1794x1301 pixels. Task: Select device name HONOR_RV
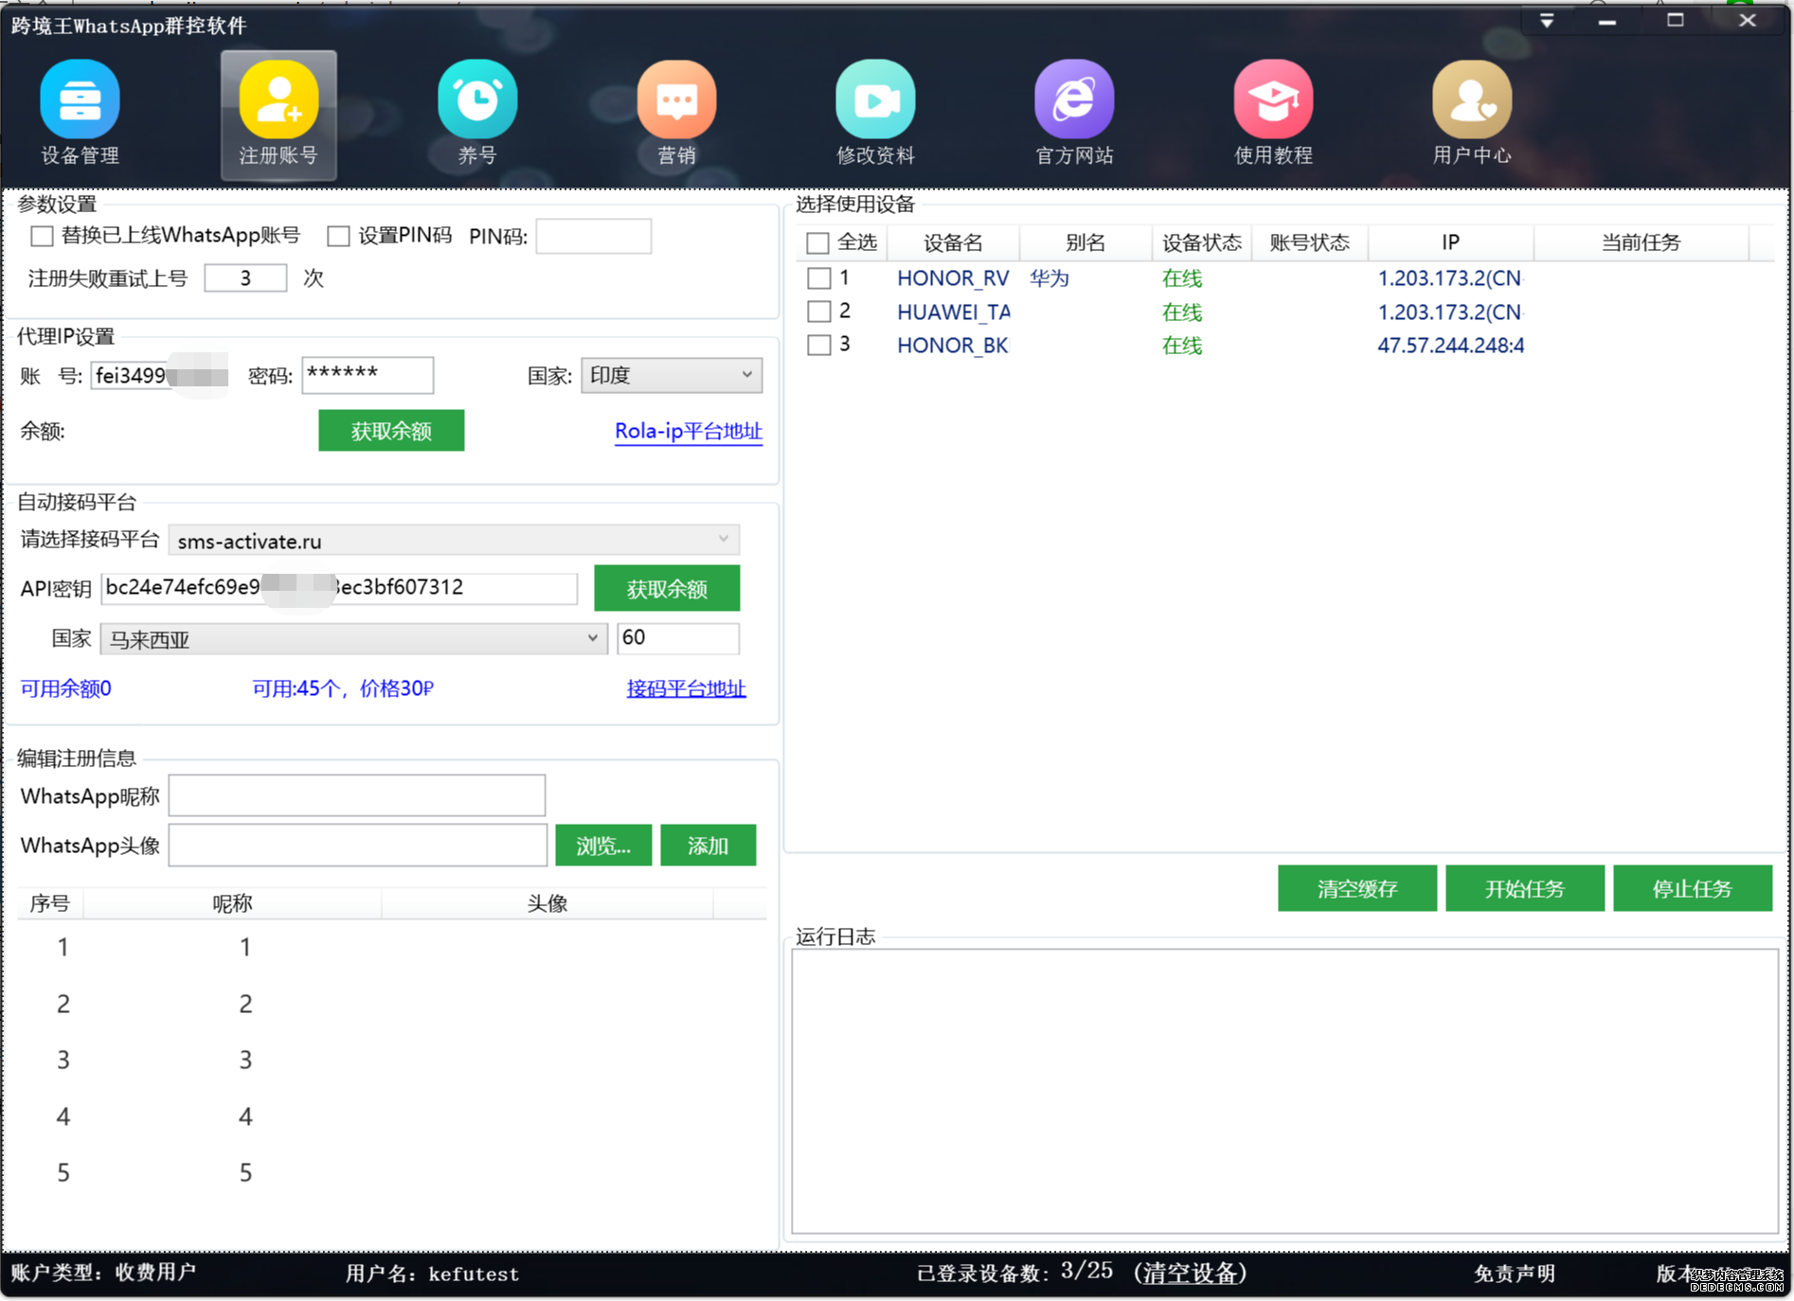pos(953,278)
